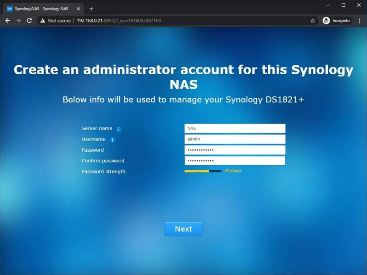
Task: Click the 'Below info will be used' subtitle
Action: (x=183, y=100)
